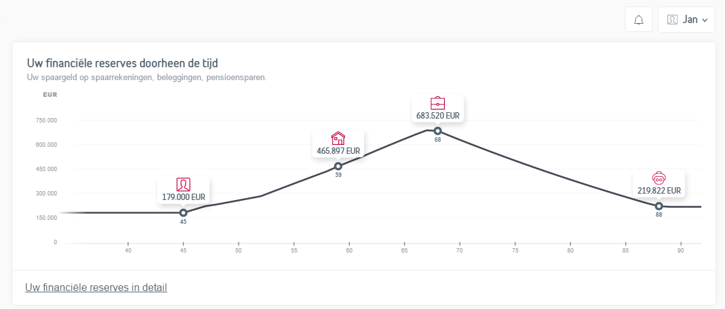Image resolution: width=725 pixels, height=309 pixels.
Task: Select the 465.897 EUR value label
Action: (x=338, y=151)
